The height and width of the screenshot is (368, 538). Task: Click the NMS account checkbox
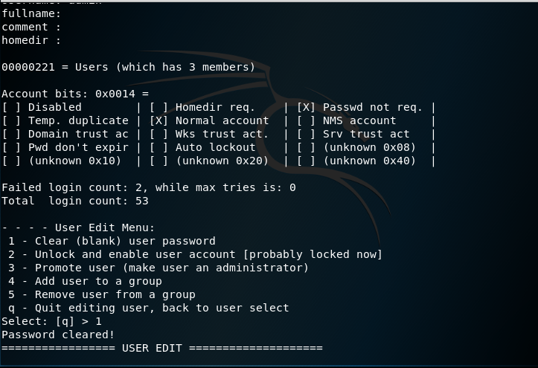(307, 120)
